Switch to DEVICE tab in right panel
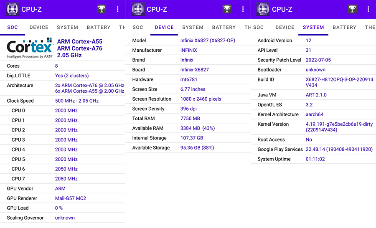The image size is (376, 228). (x=285, y=27)
